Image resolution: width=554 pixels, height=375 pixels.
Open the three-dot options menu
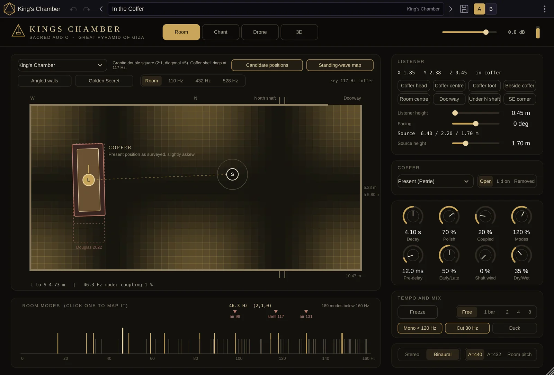click(545, 9)
